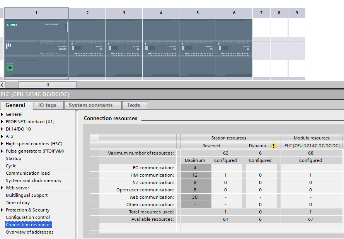Image resolution: width=344 pixels, height=239 pixels.
Task: Expand the High speed counters (HSC) node
Action: coord(2,144)
